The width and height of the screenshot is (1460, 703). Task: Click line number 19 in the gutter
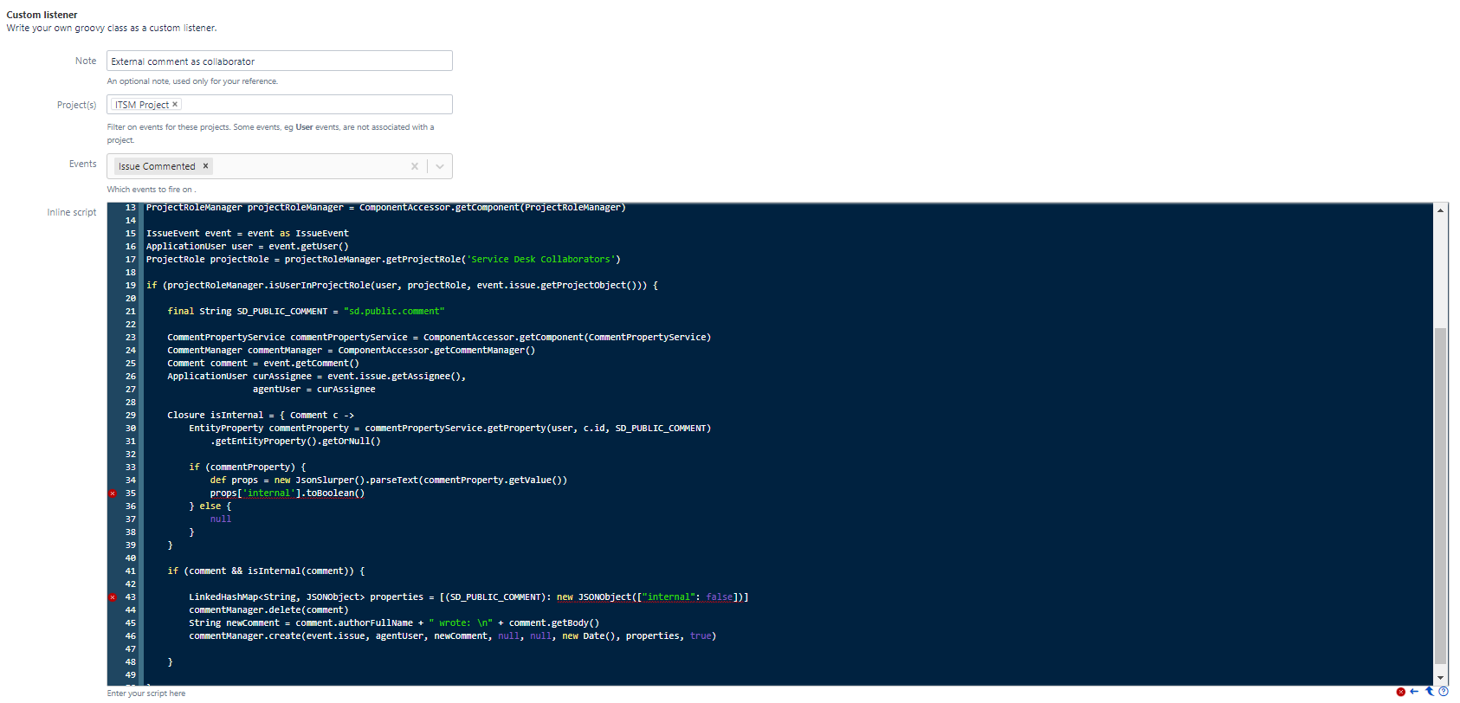coord(131,286)
